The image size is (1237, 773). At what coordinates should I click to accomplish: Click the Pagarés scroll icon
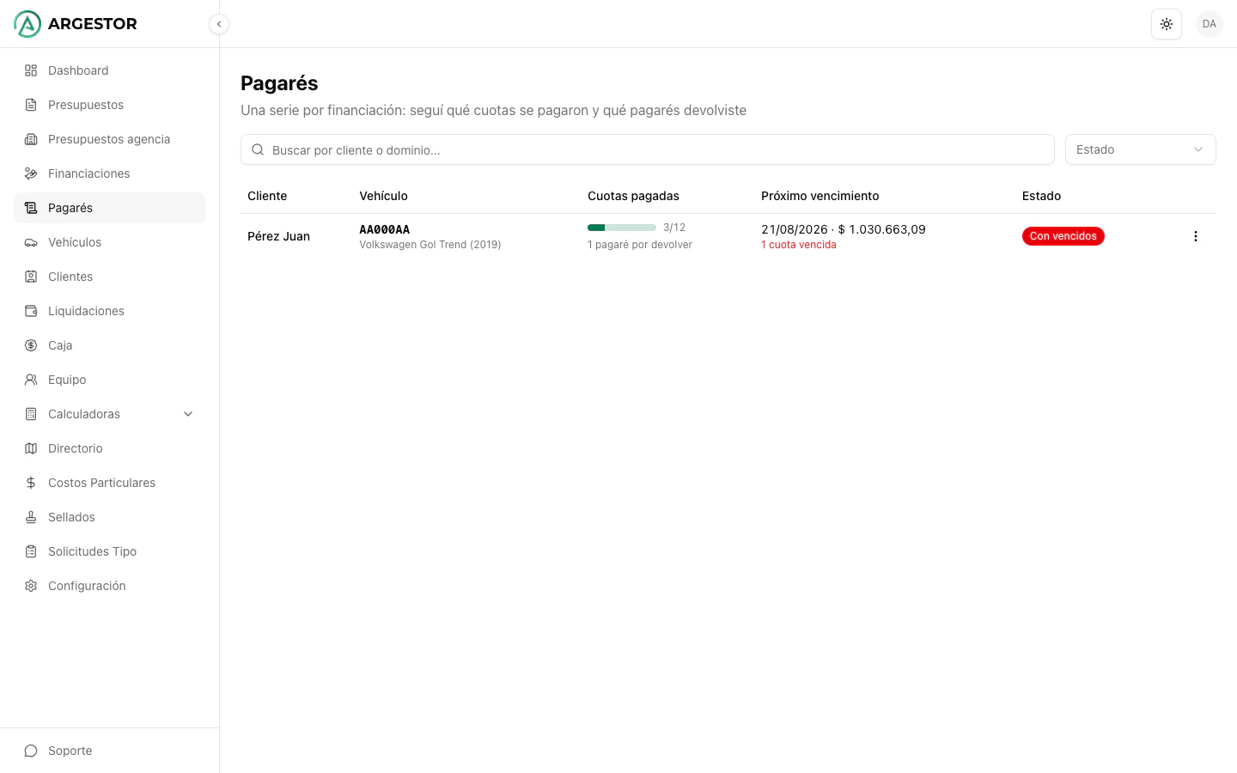click(x=31, y=208)
